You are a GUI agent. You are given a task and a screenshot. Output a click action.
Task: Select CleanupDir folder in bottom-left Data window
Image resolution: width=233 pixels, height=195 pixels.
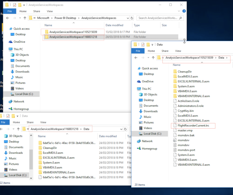pos(50,148)
